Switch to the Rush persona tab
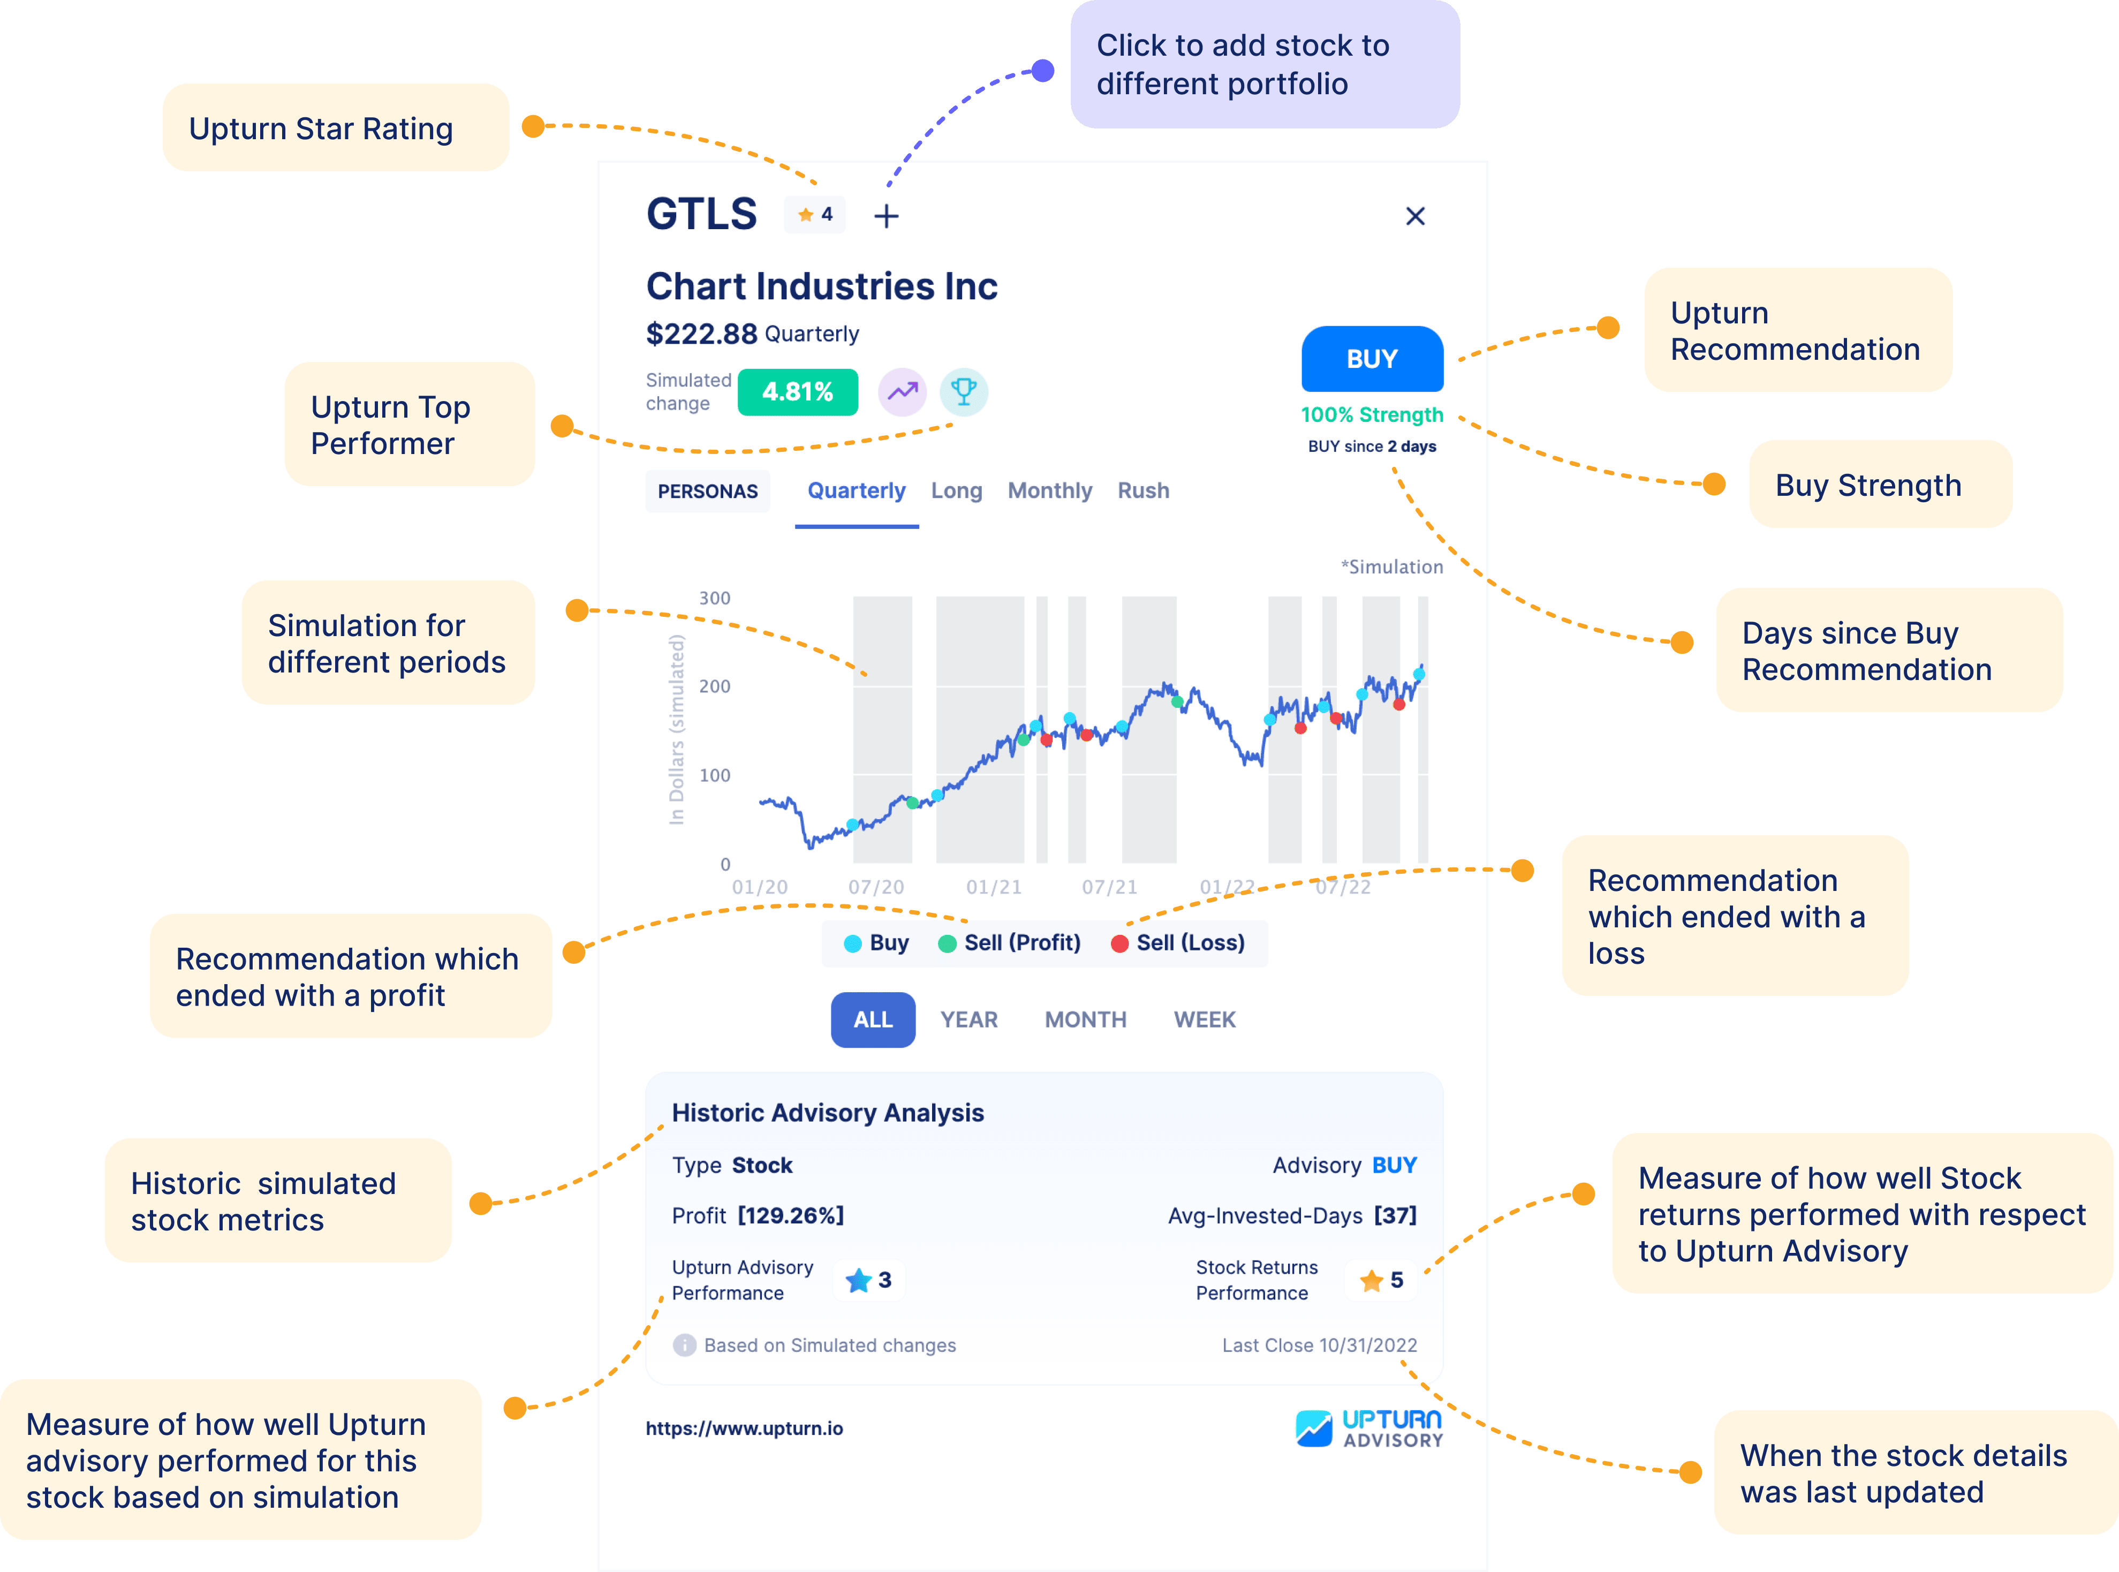The image size is (2119, 1572). (x=1143, y=491)
